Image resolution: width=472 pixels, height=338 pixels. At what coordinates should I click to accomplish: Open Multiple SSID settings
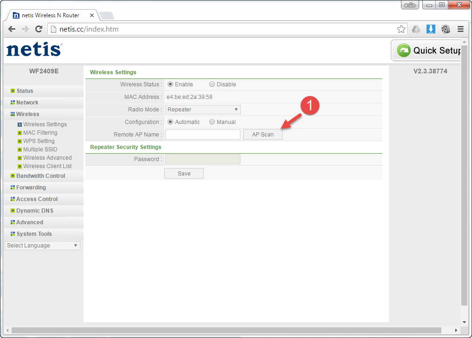tap(40, 149)
